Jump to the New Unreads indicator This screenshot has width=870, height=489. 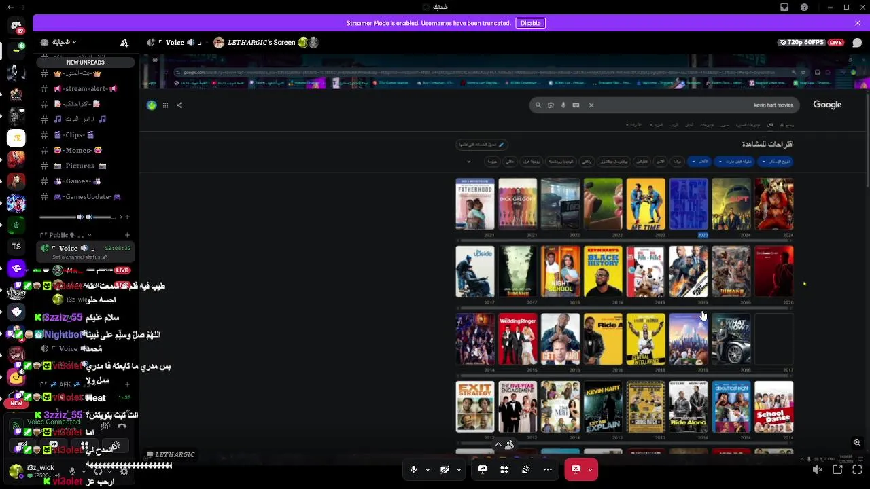pyautogui.click(x=86, y=62)
